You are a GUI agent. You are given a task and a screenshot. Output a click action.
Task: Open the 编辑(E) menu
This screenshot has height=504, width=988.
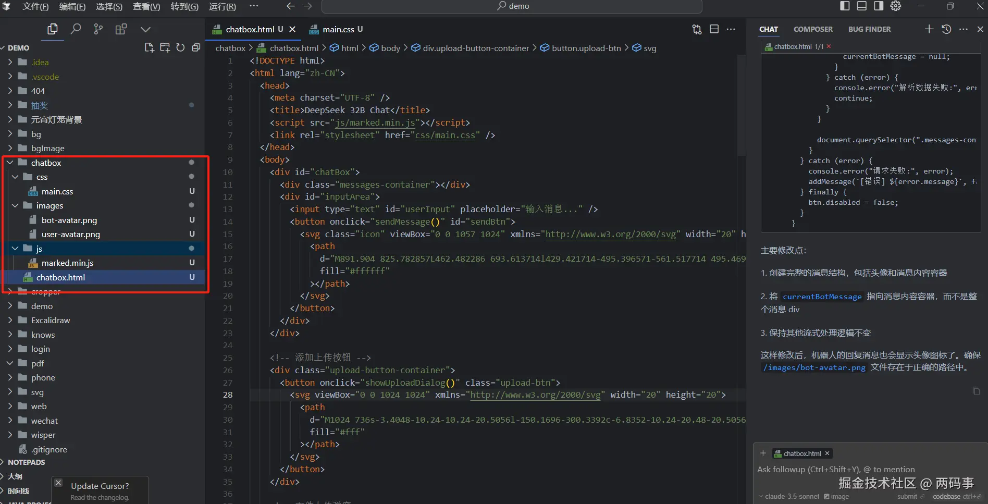72,6
